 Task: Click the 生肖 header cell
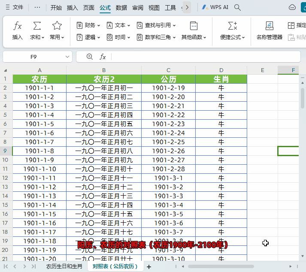tap(221, 79)
